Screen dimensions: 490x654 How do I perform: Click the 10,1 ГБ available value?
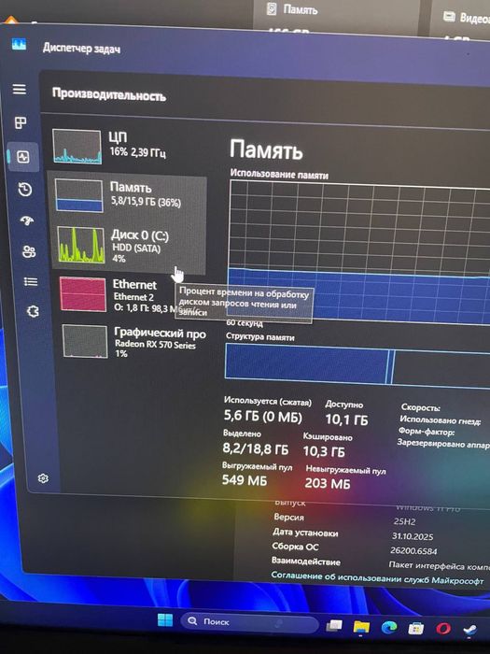346,419
